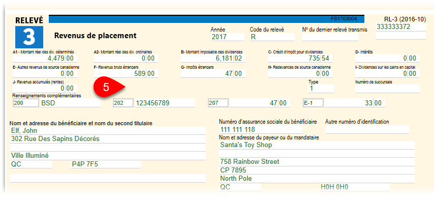Select the F Revenus bruts étrangers field
Viewport: 434px width, 197px height.
pyautogui.click(x=126, y=73)
